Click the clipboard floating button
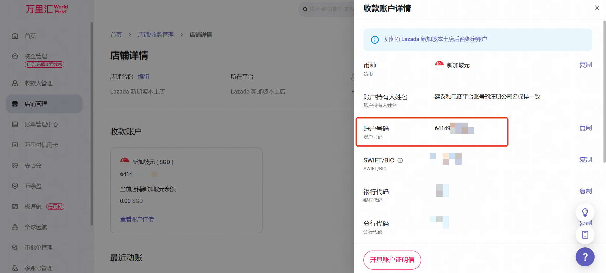Viewport: 606px width, 273px height. pyautogui.click(x=585, y=235)
